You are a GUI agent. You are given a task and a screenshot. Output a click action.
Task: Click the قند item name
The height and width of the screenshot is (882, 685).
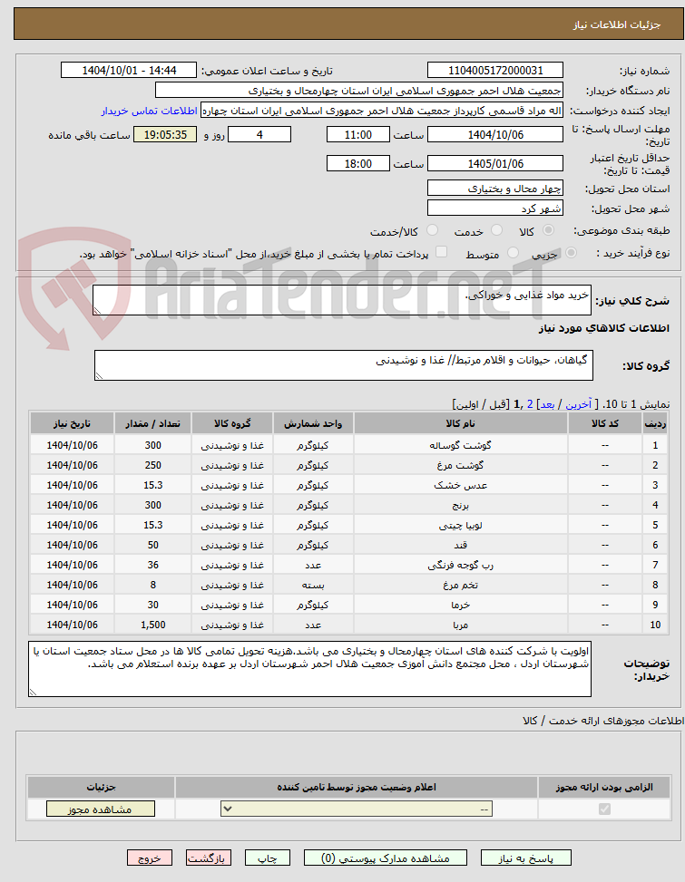[x=460, y=545]
